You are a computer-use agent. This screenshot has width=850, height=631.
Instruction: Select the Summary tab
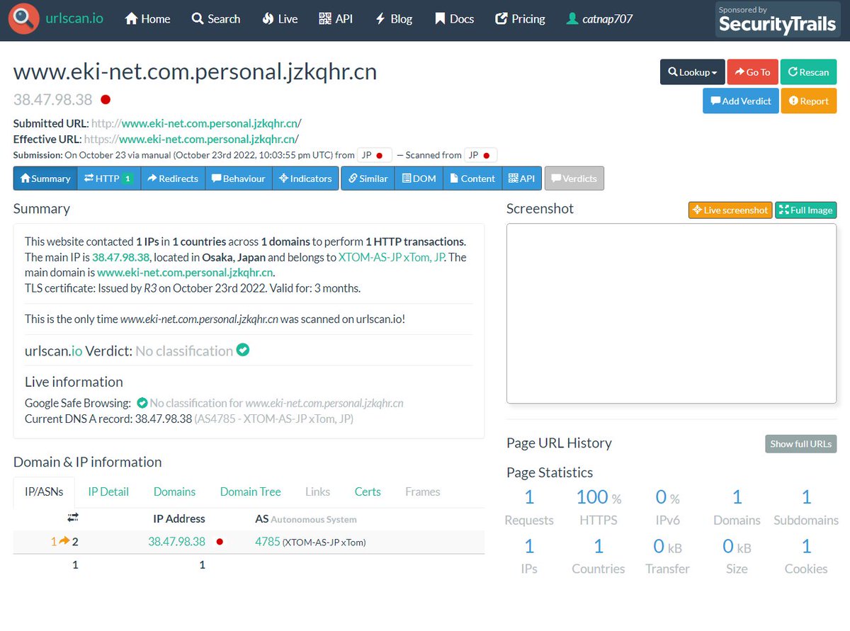(x=45, y=178)
